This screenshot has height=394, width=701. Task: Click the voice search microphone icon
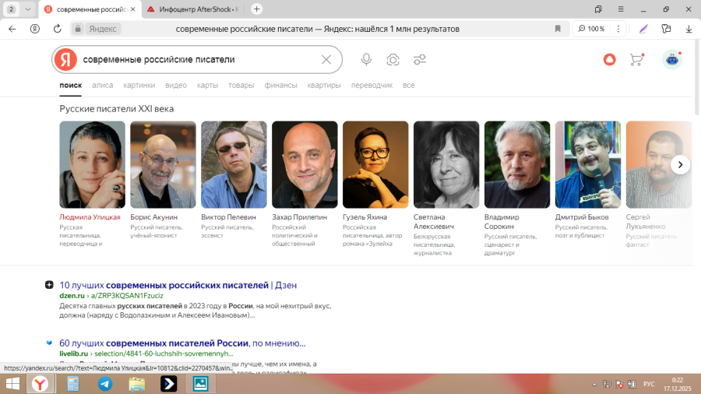point(366,60)
